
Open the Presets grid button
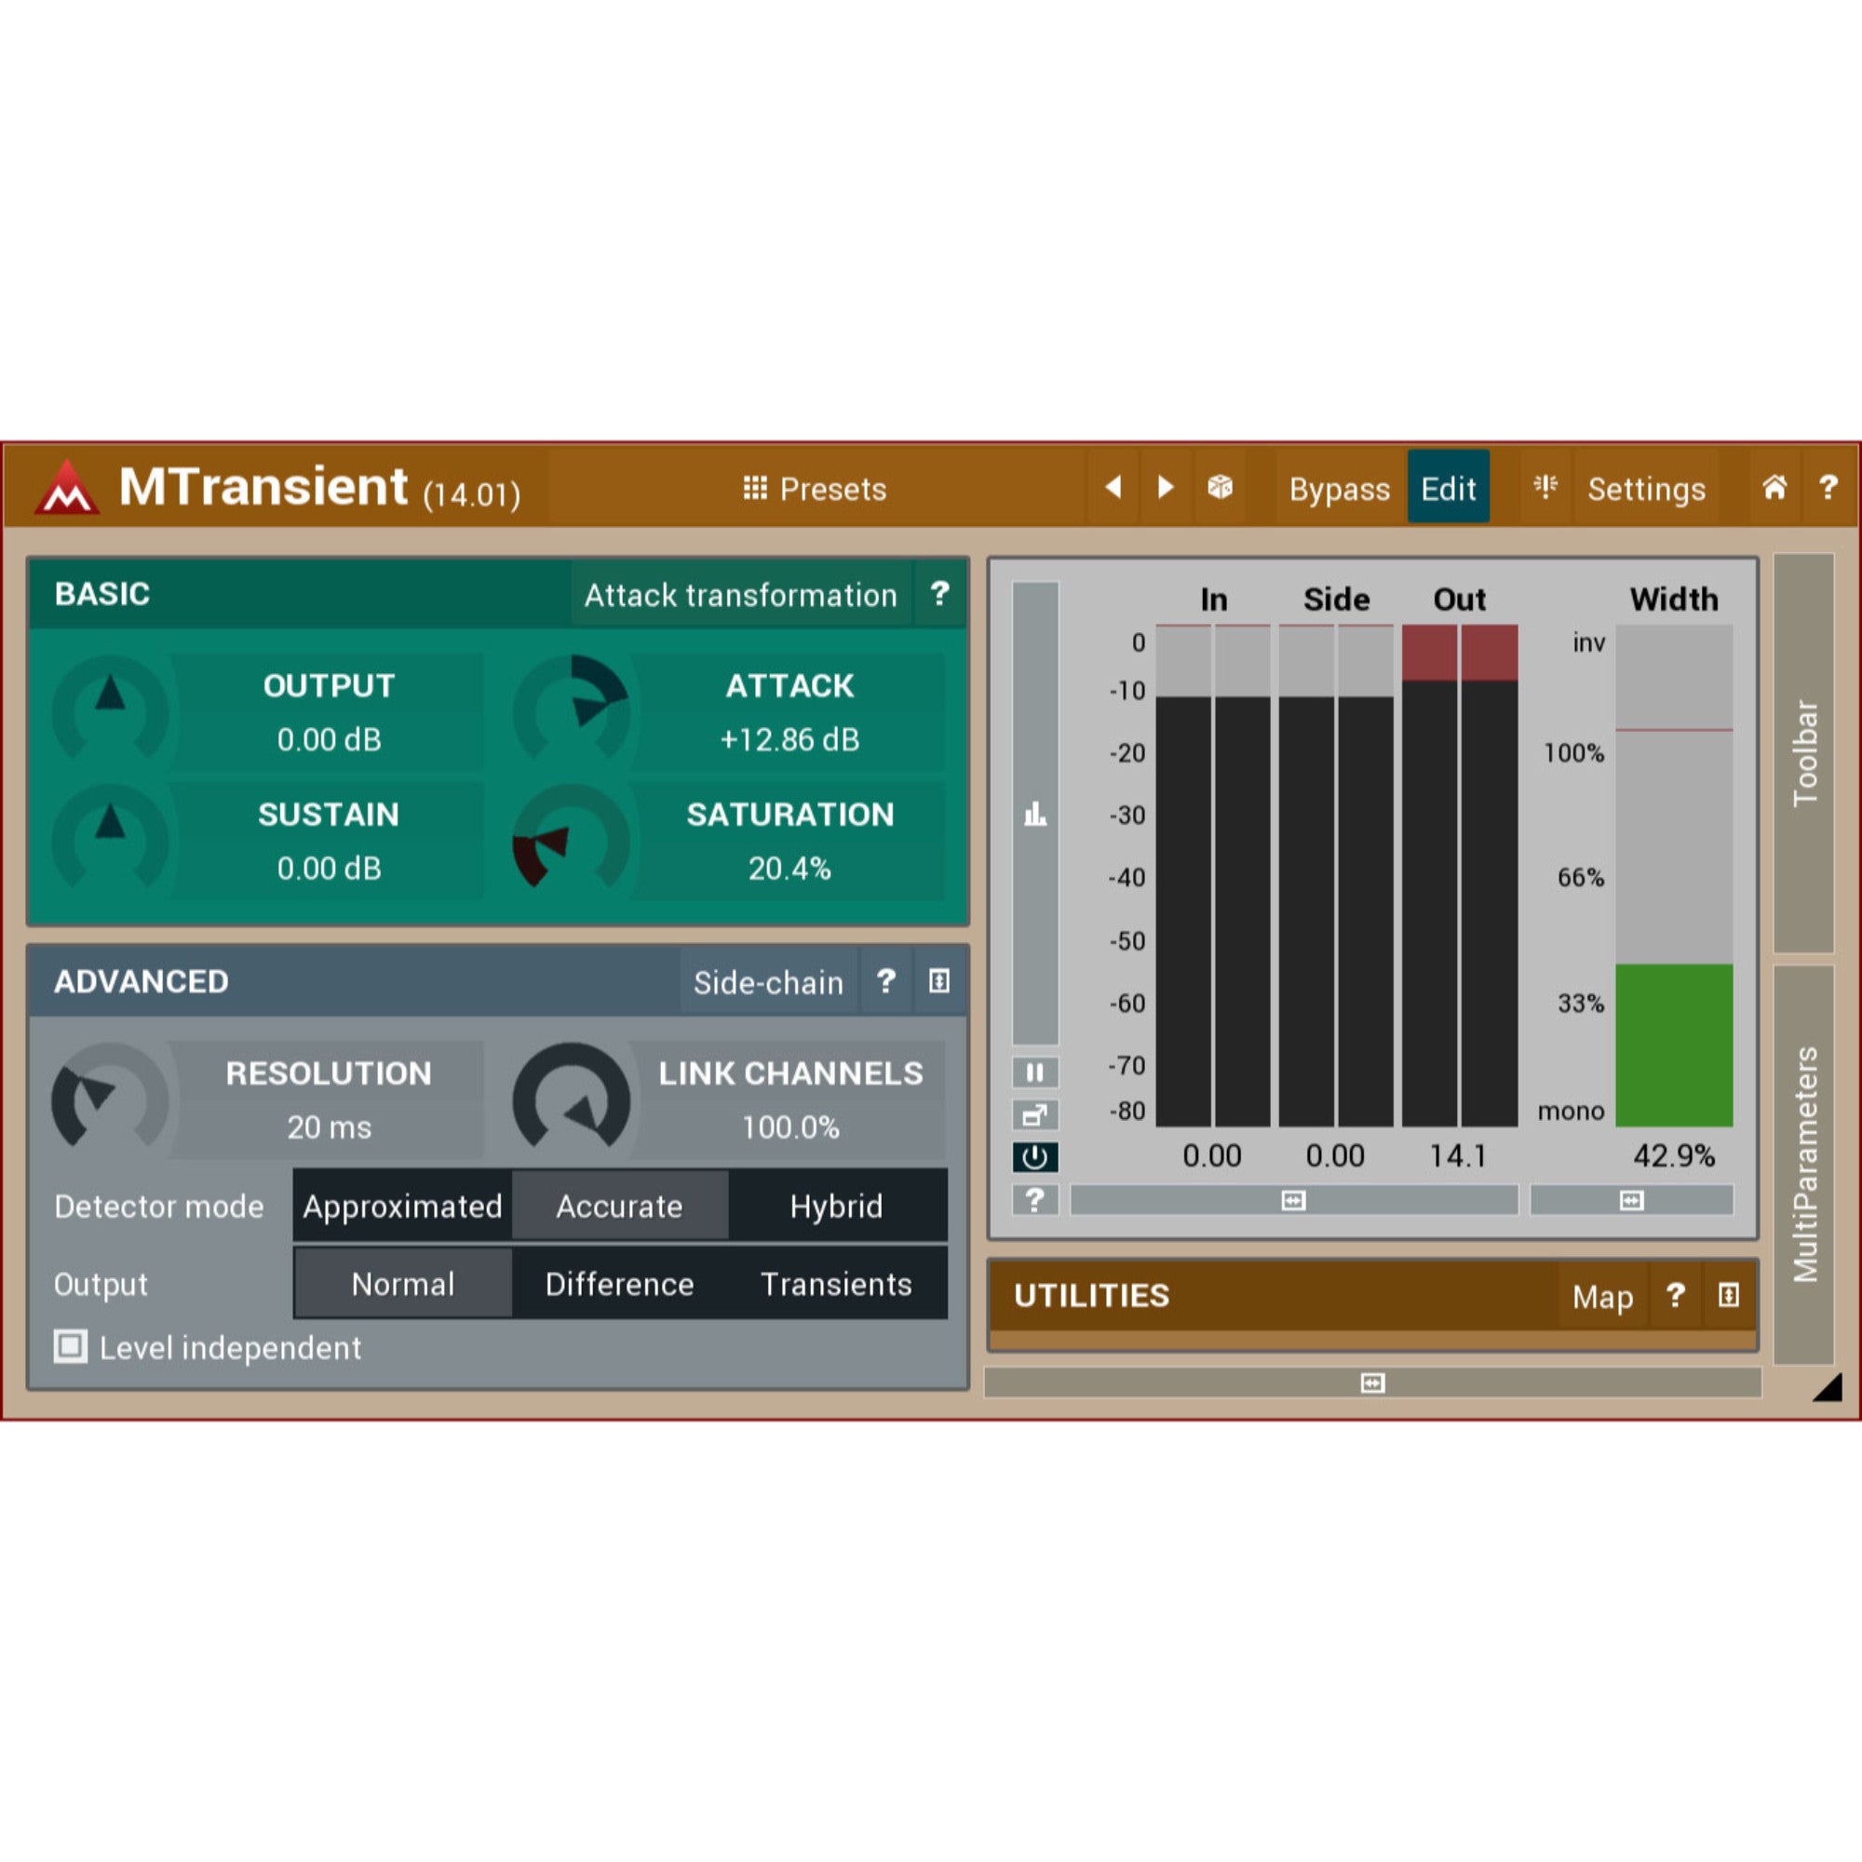[x=815, y=489]
